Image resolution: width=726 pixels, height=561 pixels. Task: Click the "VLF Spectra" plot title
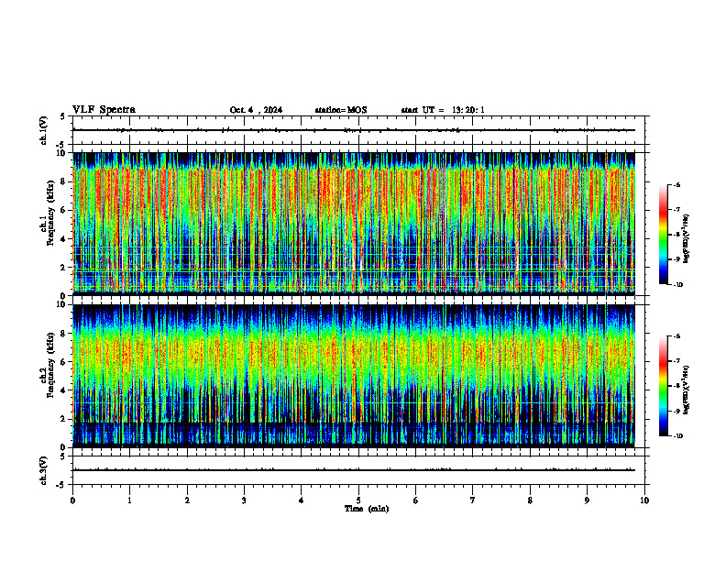(x=104, y=110)
